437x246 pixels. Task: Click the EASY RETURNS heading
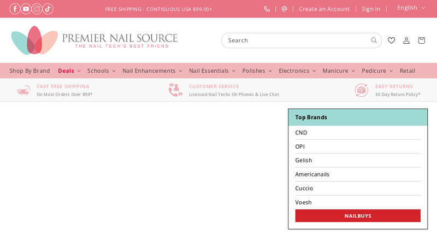click(x=394, y=86)
